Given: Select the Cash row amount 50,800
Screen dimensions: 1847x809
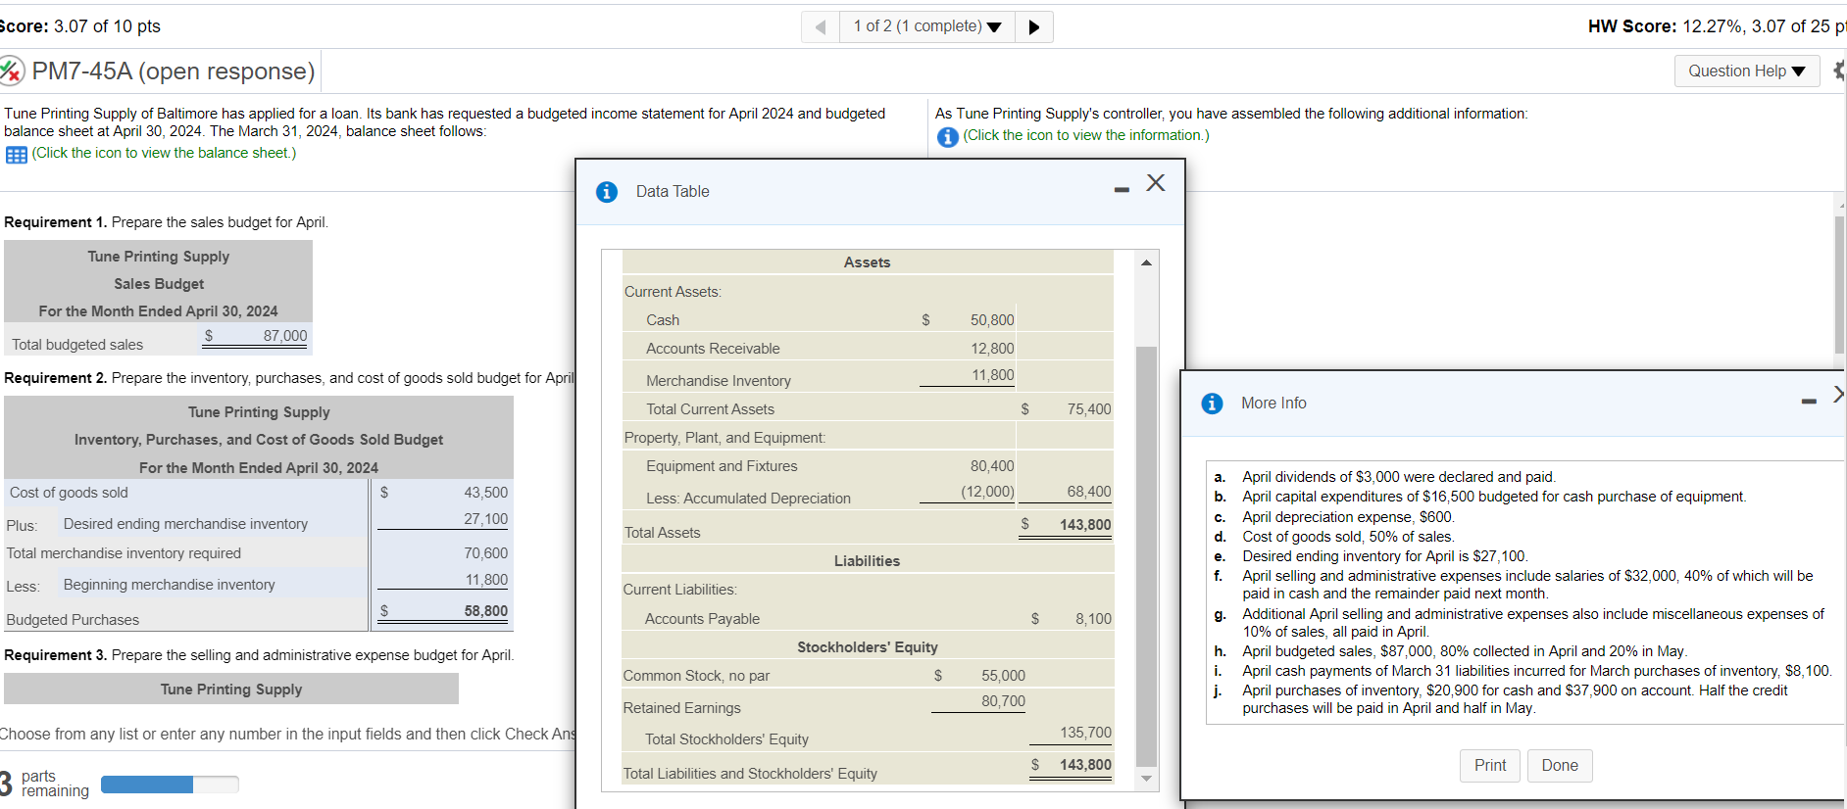Looking at the screenshot, I should pos(992,320).
